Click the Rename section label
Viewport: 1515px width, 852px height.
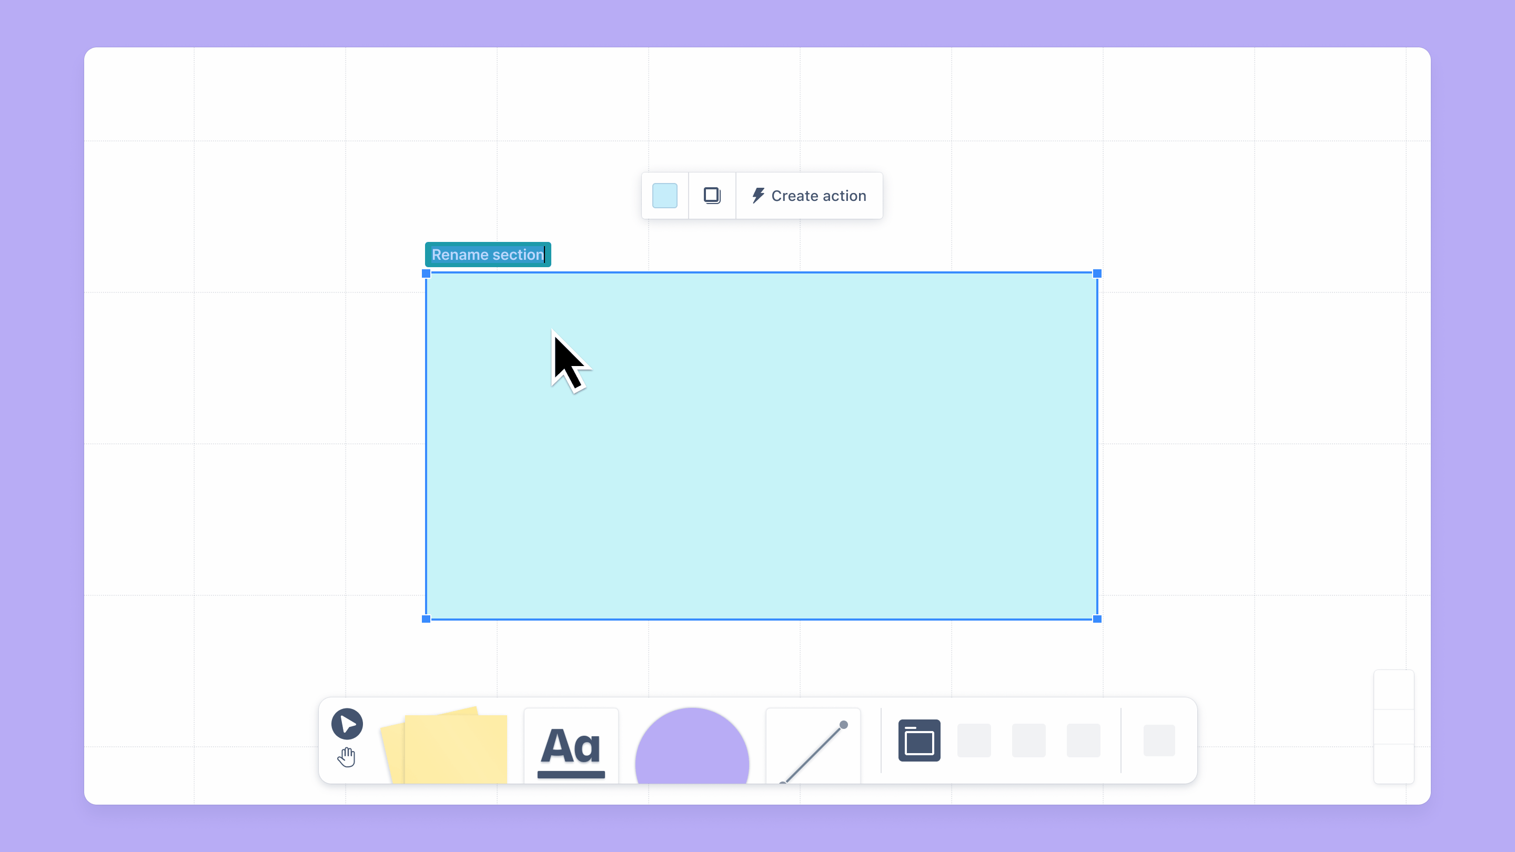487,255
